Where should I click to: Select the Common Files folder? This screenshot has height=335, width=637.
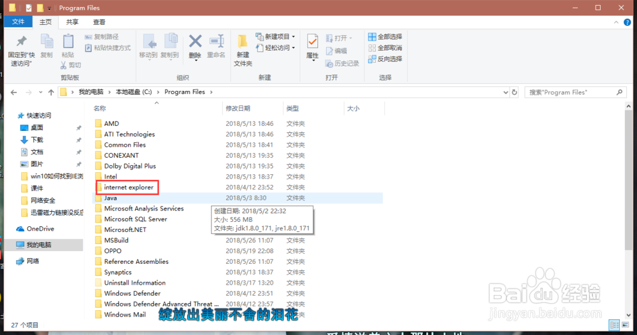click(x=120, y=145)
